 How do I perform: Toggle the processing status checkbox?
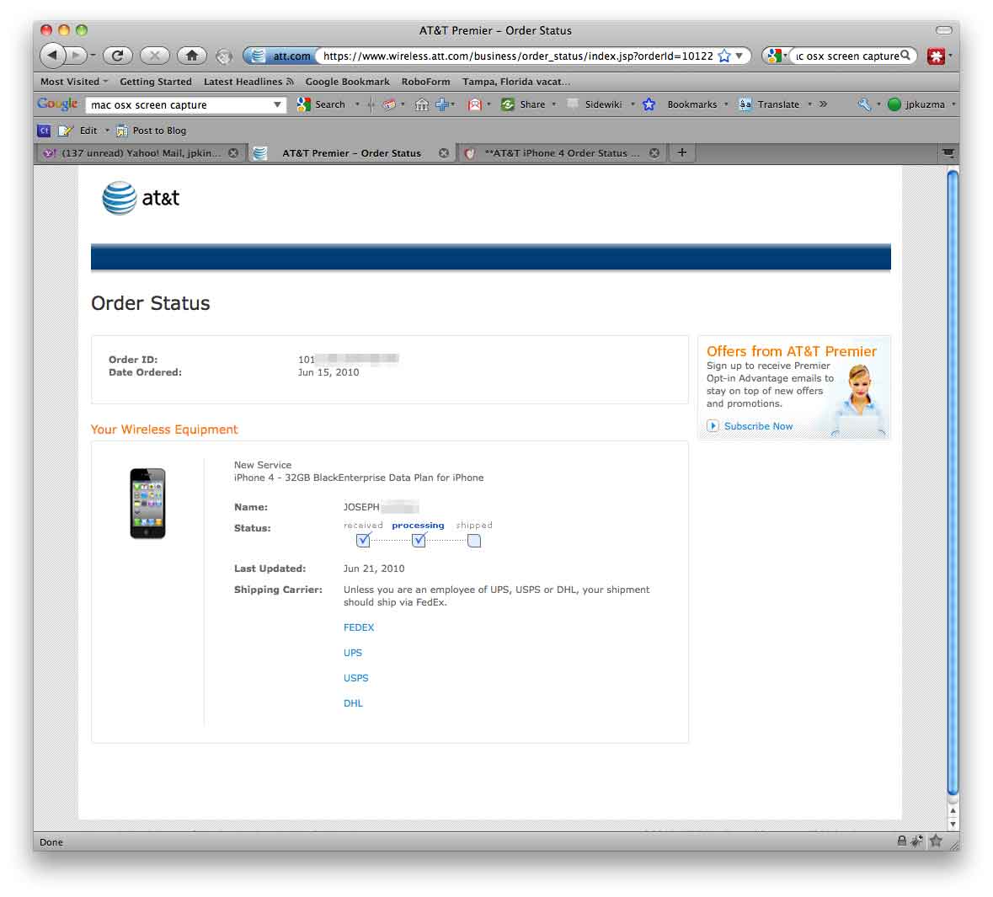(x=419, y=541)
